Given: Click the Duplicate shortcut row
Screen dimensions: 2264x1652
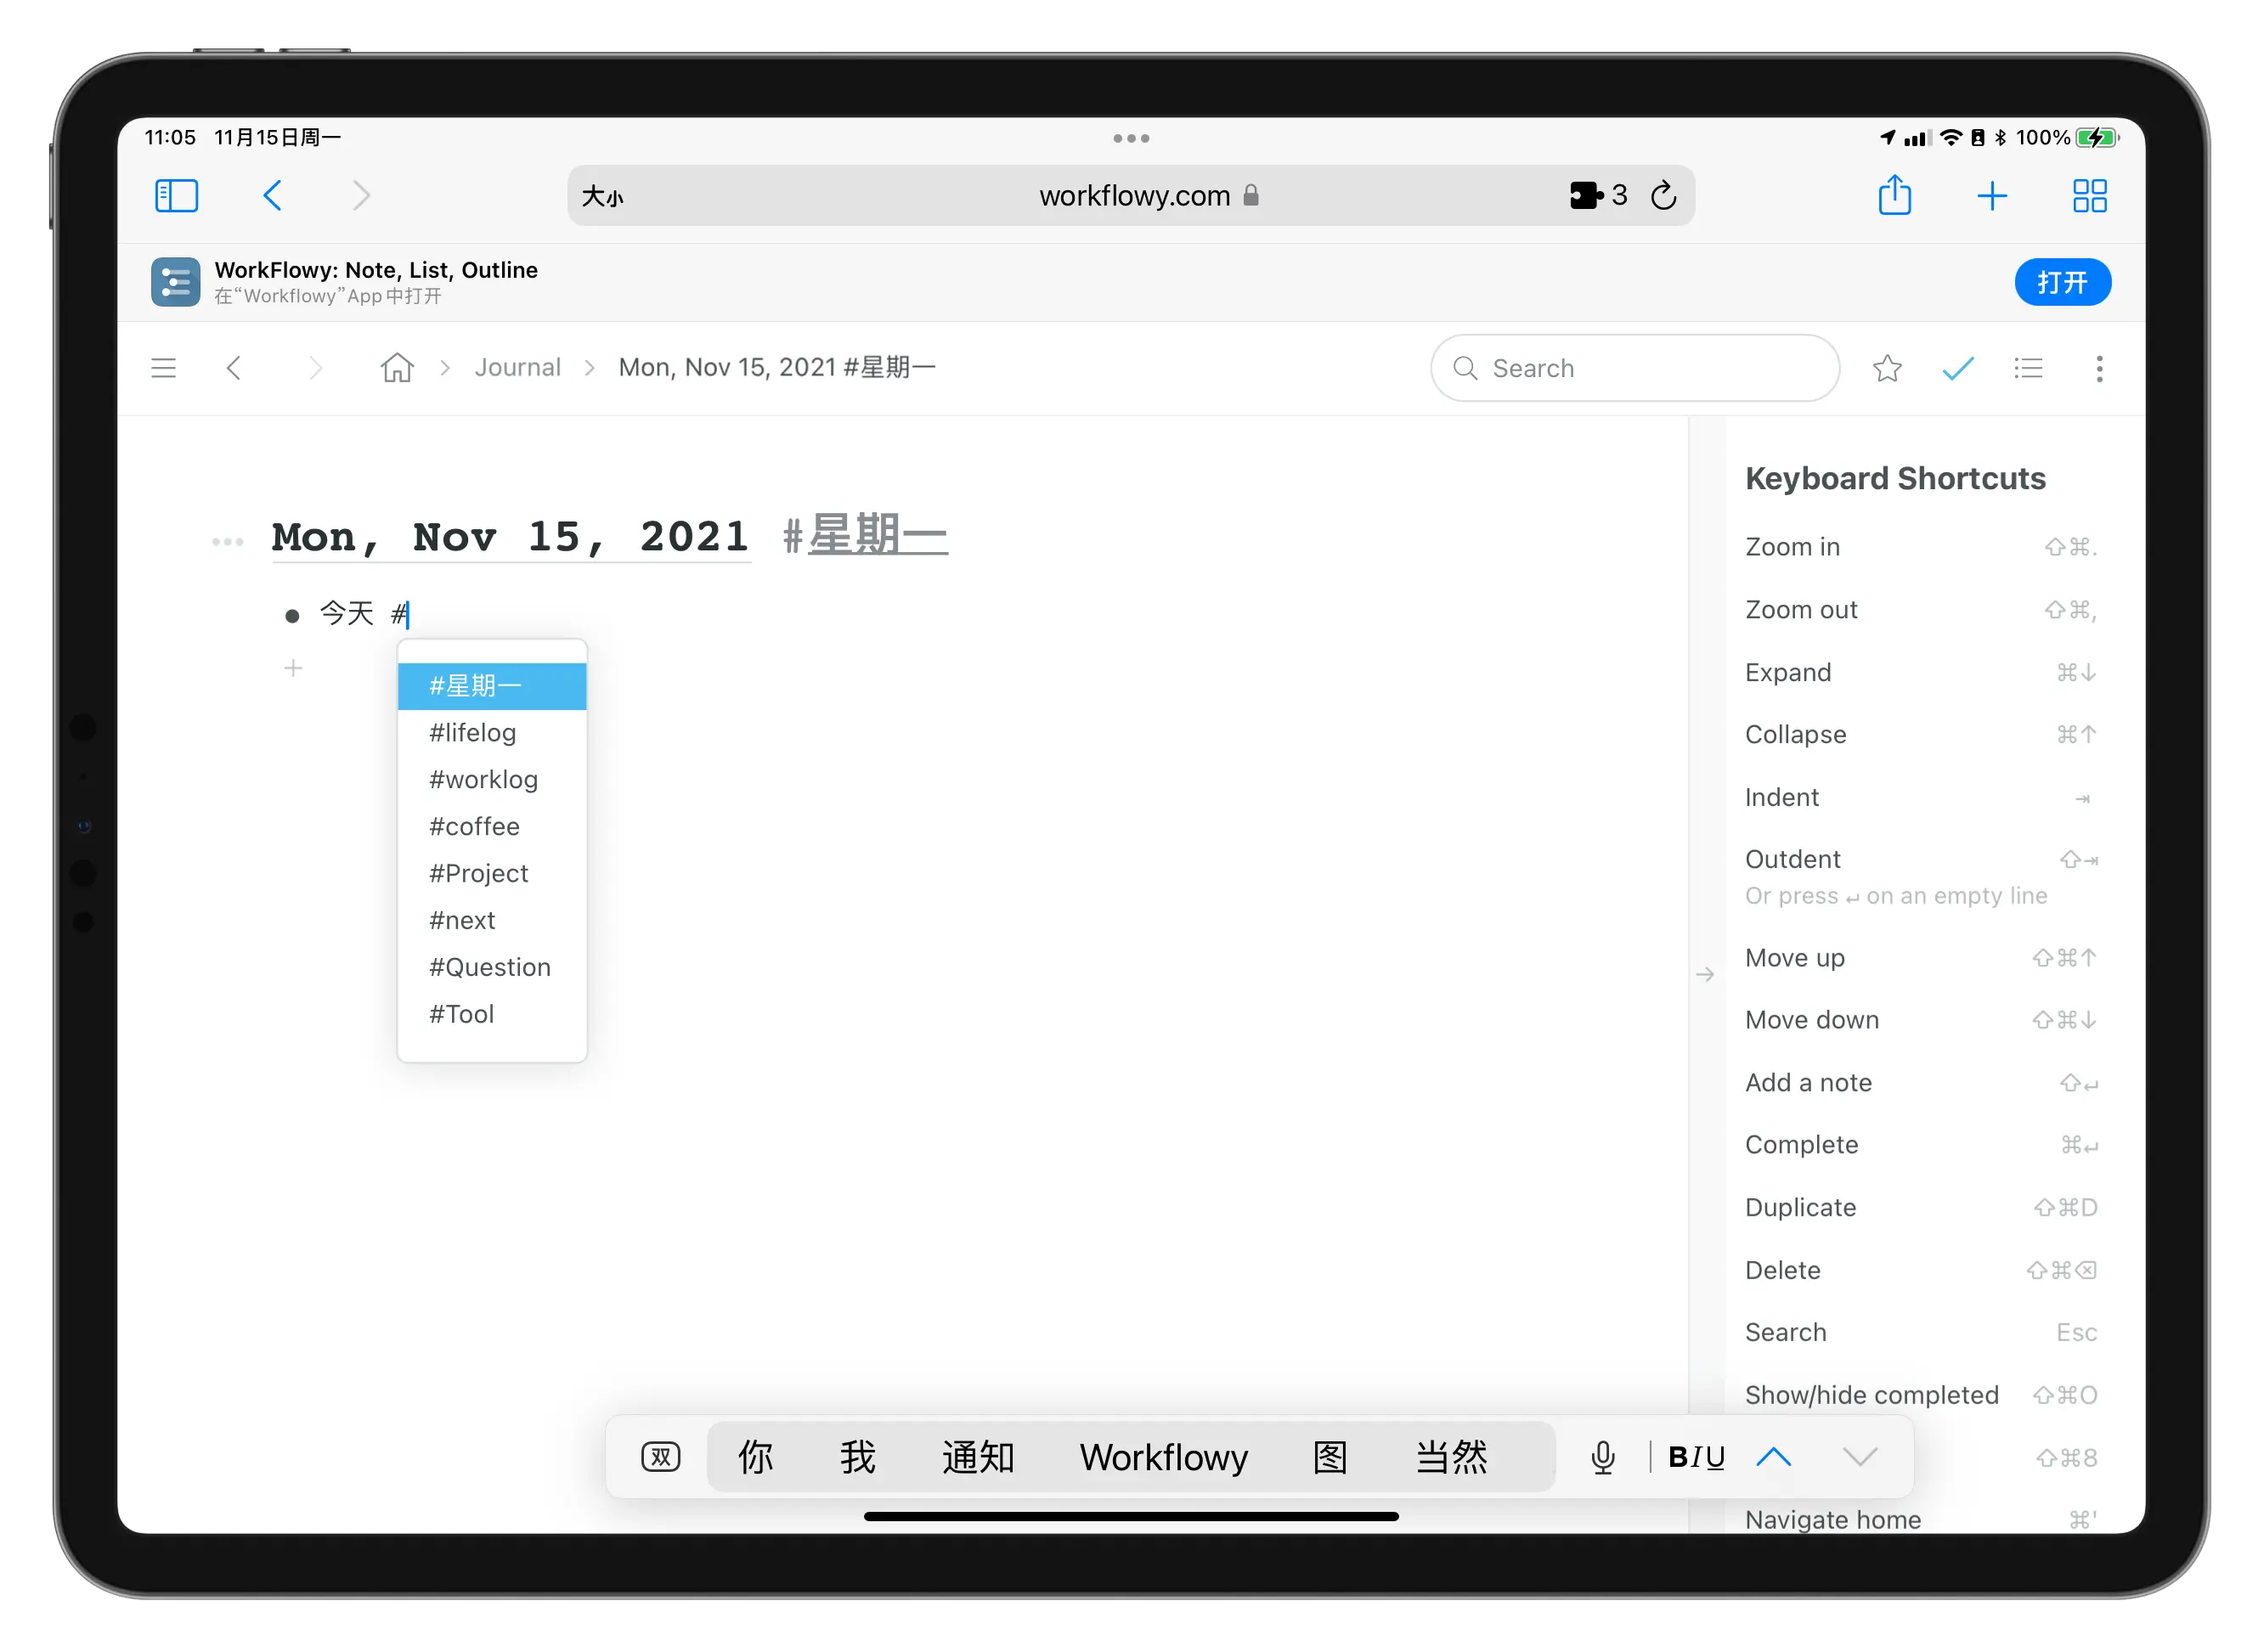Looking at the screenshot, I should [x=1920, y=1208].
